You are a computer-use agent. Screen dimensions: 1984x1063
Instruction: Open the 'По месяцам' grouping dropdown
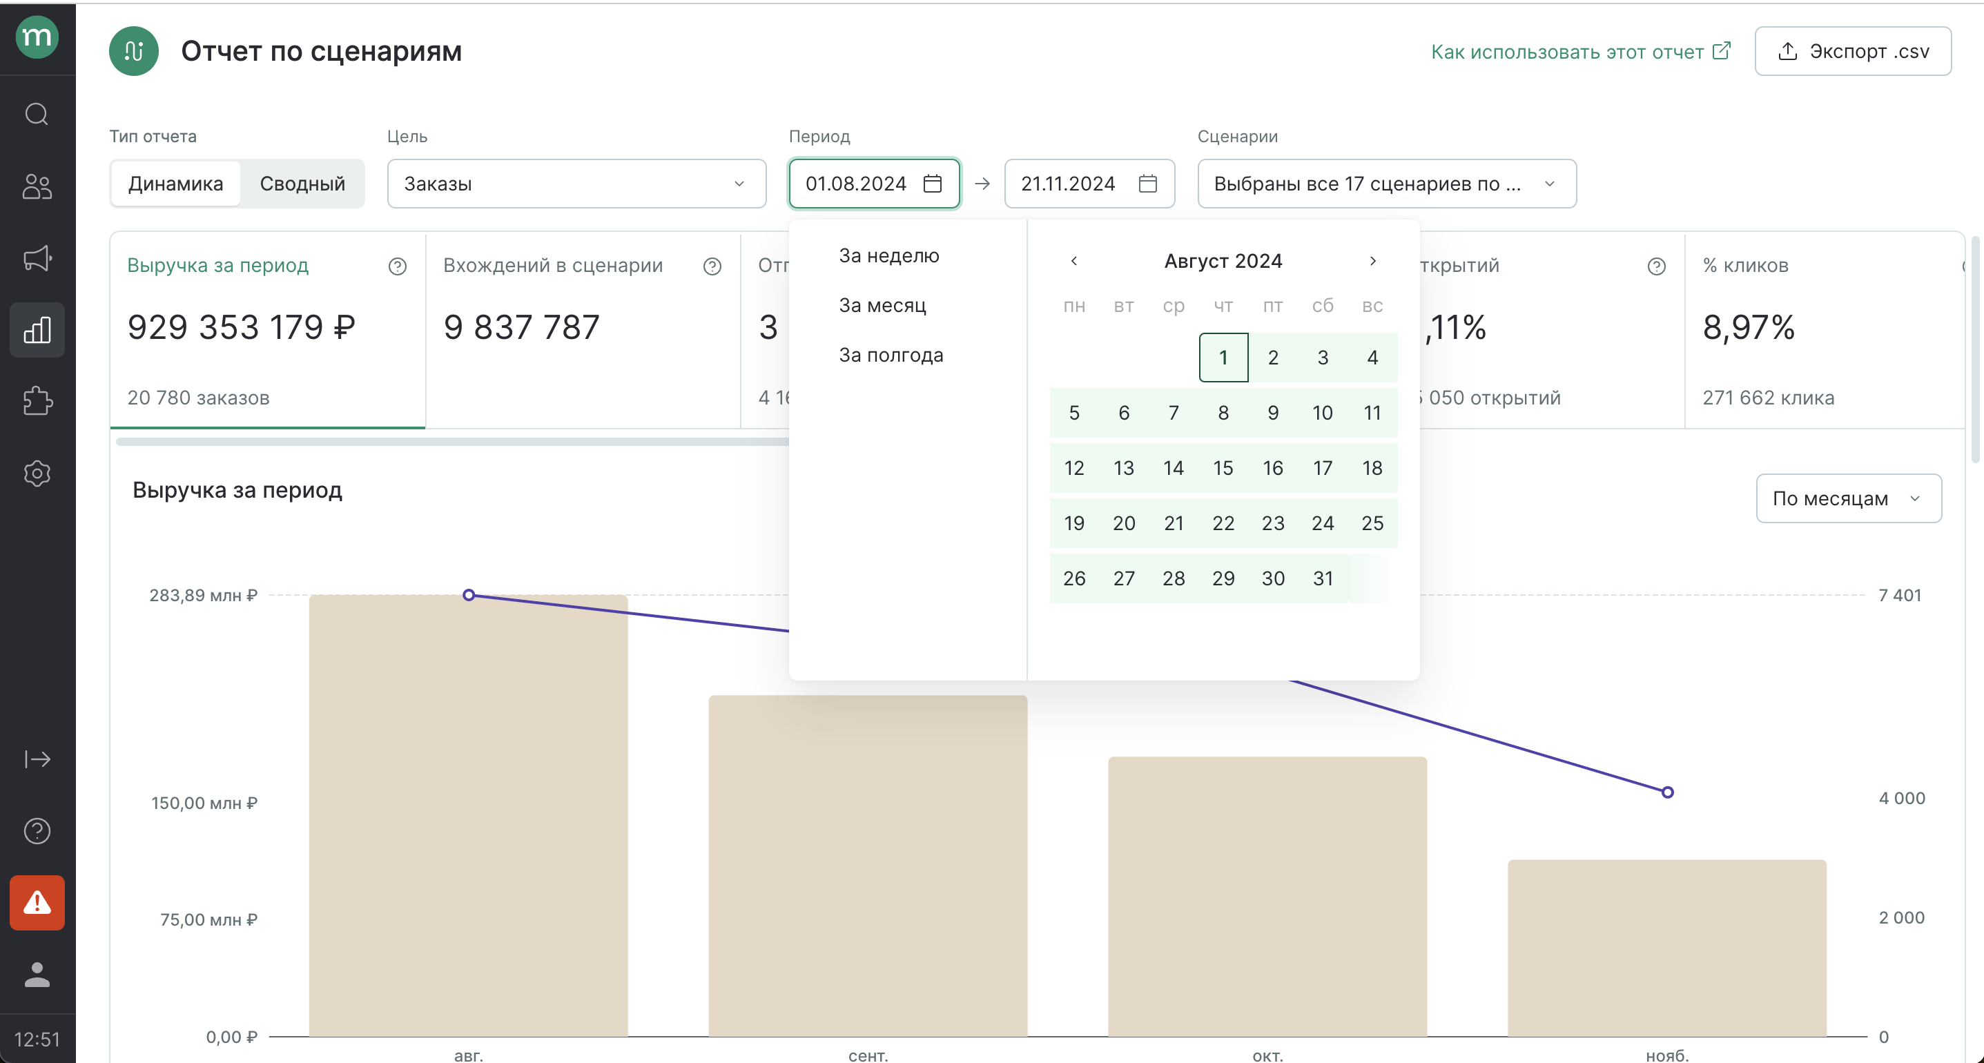1848,498
